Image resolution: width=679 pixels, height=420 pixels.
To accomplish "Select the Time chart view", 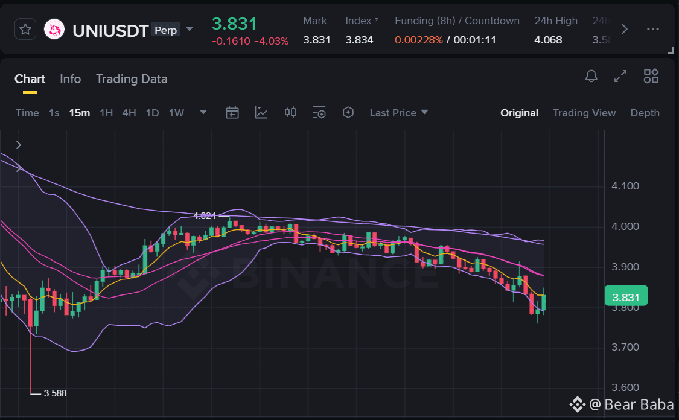I will pyautogui.click(x=27, y=113).
